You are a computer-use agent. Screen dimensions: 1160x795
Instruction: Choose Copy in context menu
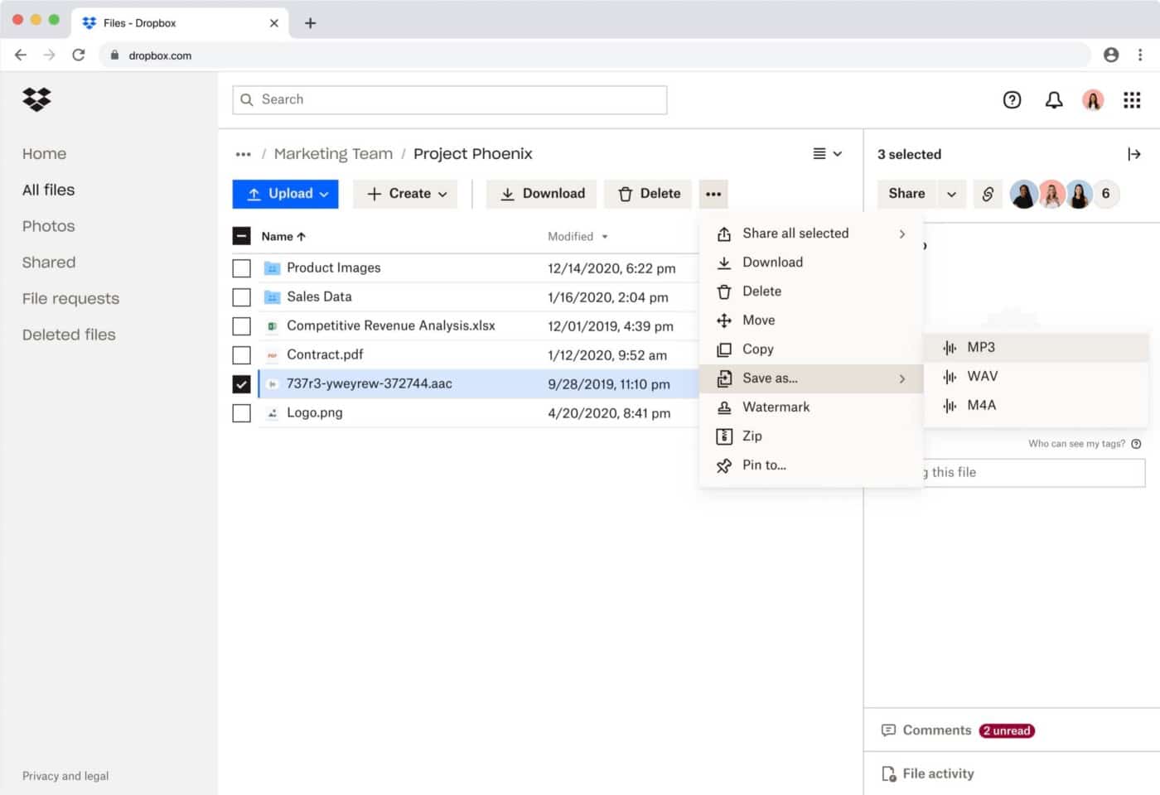point(811,349)
